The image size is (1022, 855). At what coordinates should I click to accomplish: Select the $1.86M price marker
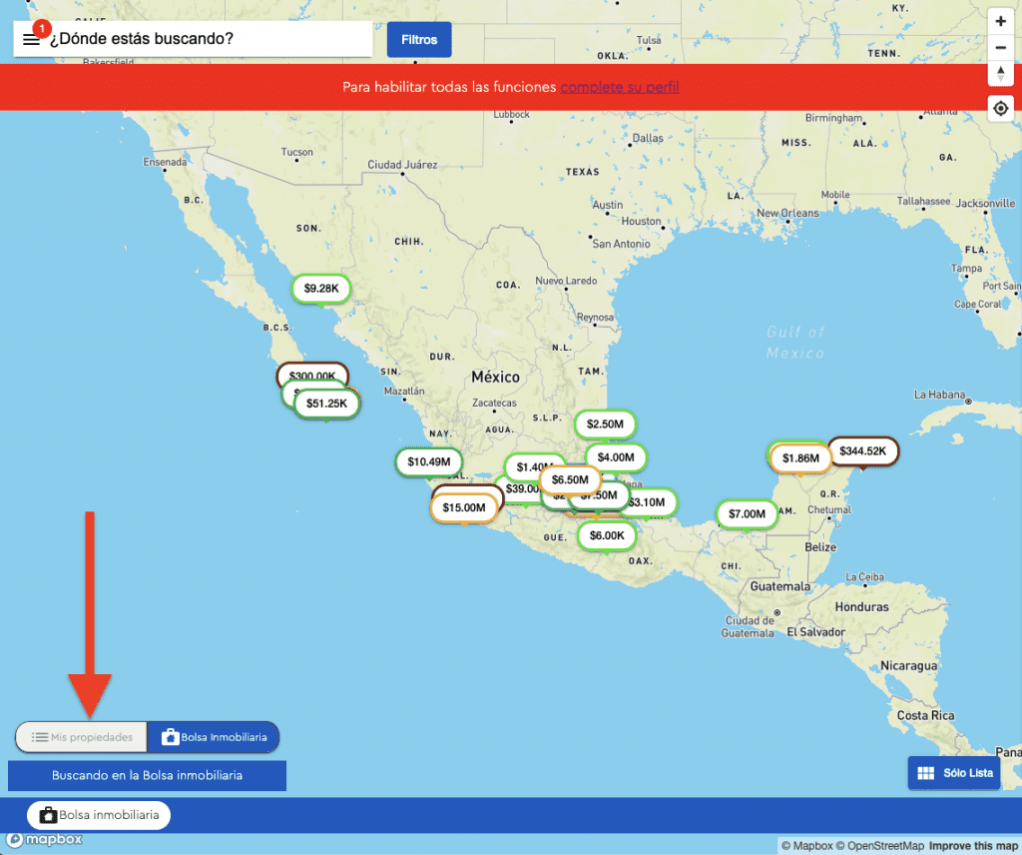pos(800,458)
